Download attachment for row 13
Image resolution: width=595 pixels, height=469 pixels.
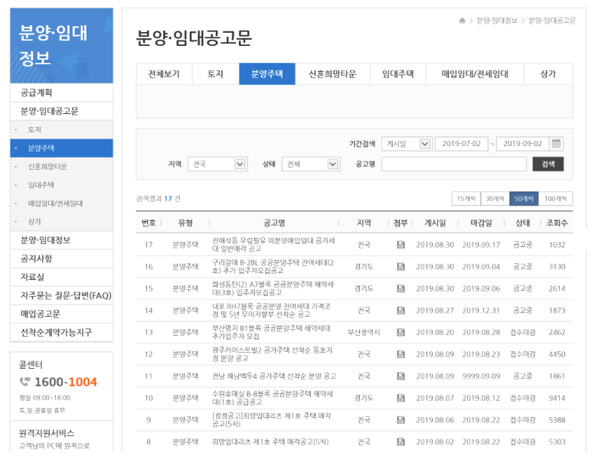pos(400,332)
